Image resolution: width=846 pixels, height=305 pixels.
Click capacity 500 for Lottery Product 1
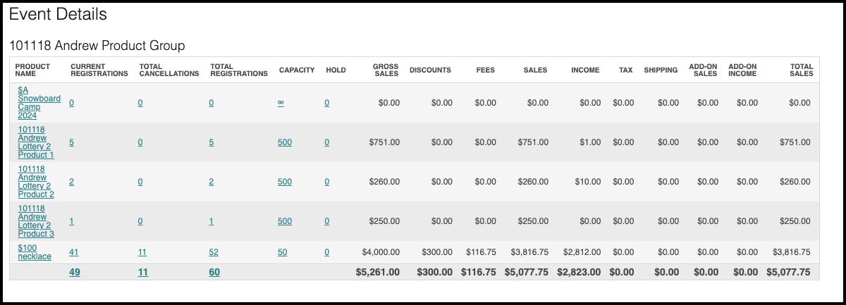pos(285,142)
